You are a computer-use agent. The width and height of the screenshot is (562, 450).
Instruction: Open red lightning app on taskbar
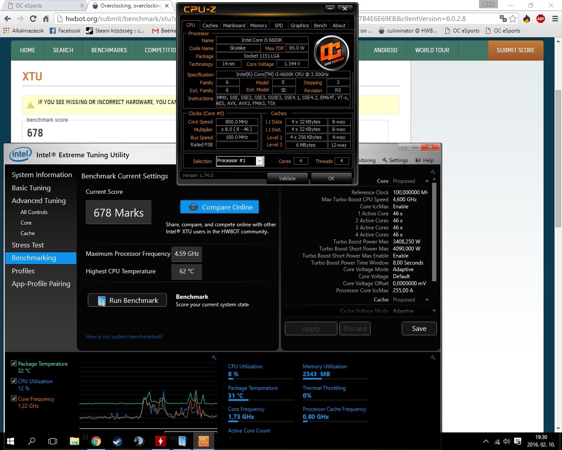click(x=160, y=441)
